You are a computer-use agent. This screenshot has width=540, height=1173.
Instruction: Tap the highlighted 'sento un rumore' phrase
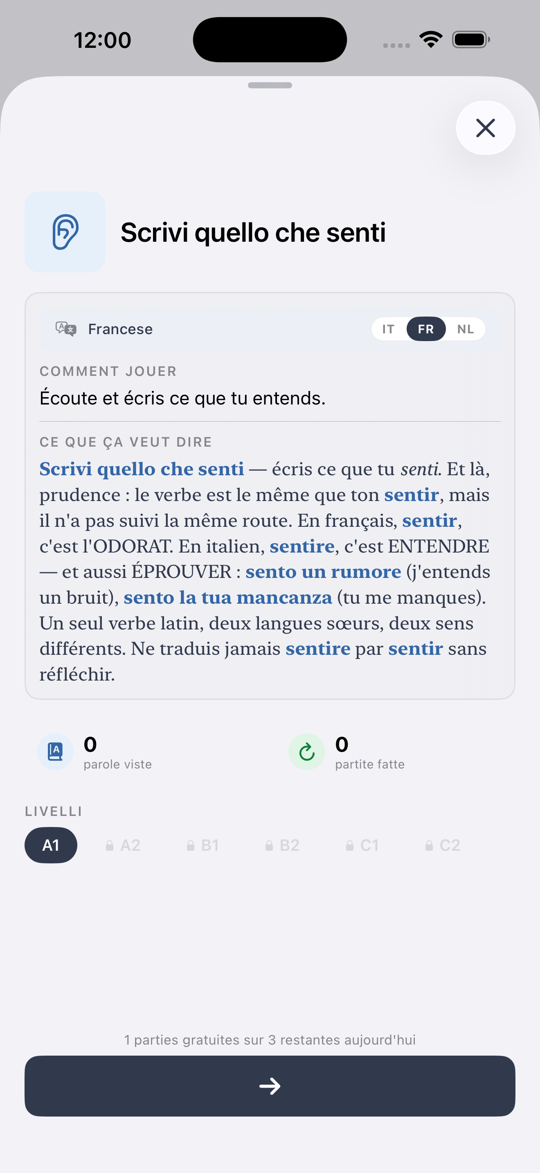[x=323, y=572]
